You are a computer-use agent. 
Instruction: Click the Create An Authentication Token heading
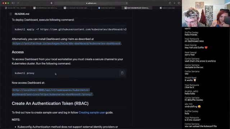click(50, 104)
